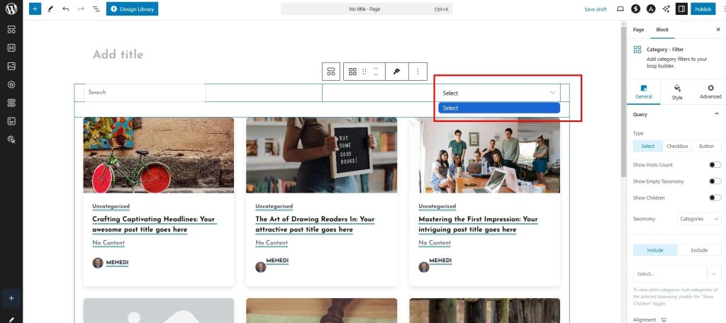
Task: Enable the Show Posts Count toggle
Action: (x=715, y=165)
